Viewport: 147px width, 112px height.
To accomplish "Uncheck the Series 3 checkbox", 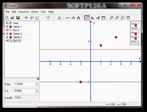I will (7, 37).
